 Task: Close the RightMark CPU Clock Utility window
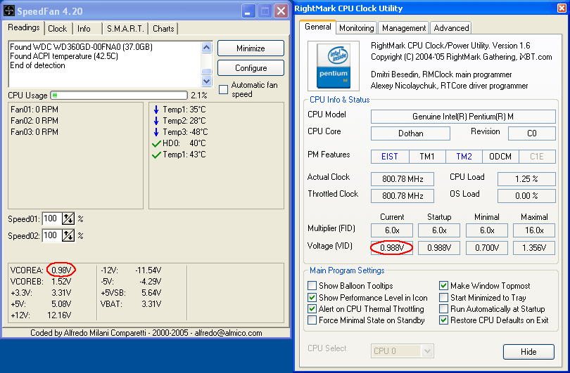[562, 8]
